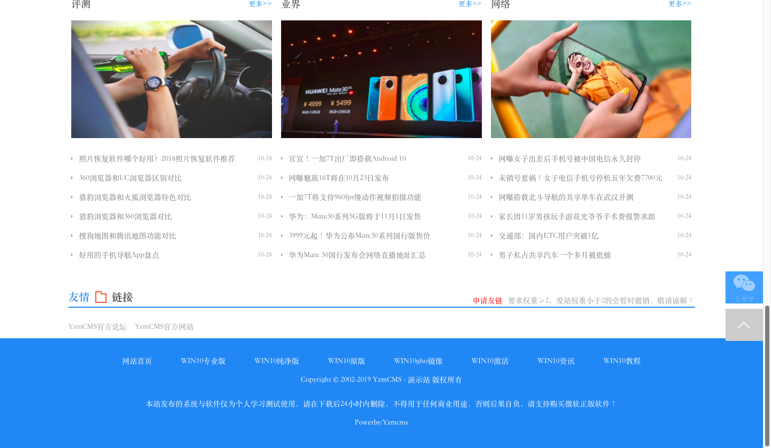
Task: Click the WeChat 公众号 floating icon
Action: click(x=744, y=287)
